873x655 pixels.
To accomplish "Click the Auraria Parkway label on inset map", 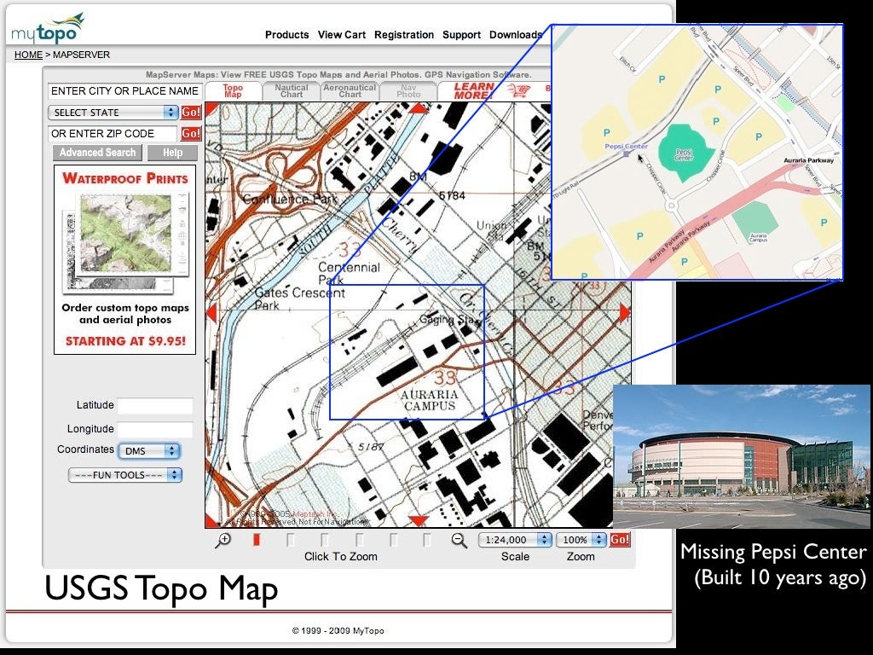I will [808, 160].
